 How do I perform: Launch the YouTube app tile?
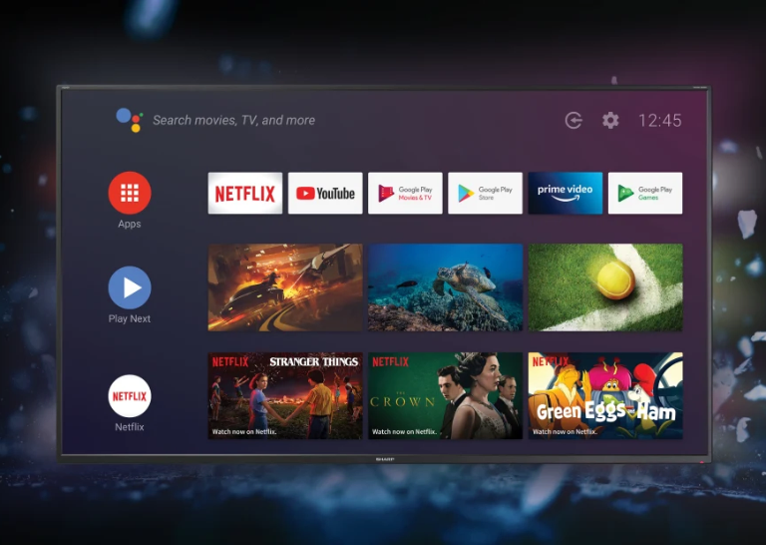pyautogui.click(x=325, y=193)
